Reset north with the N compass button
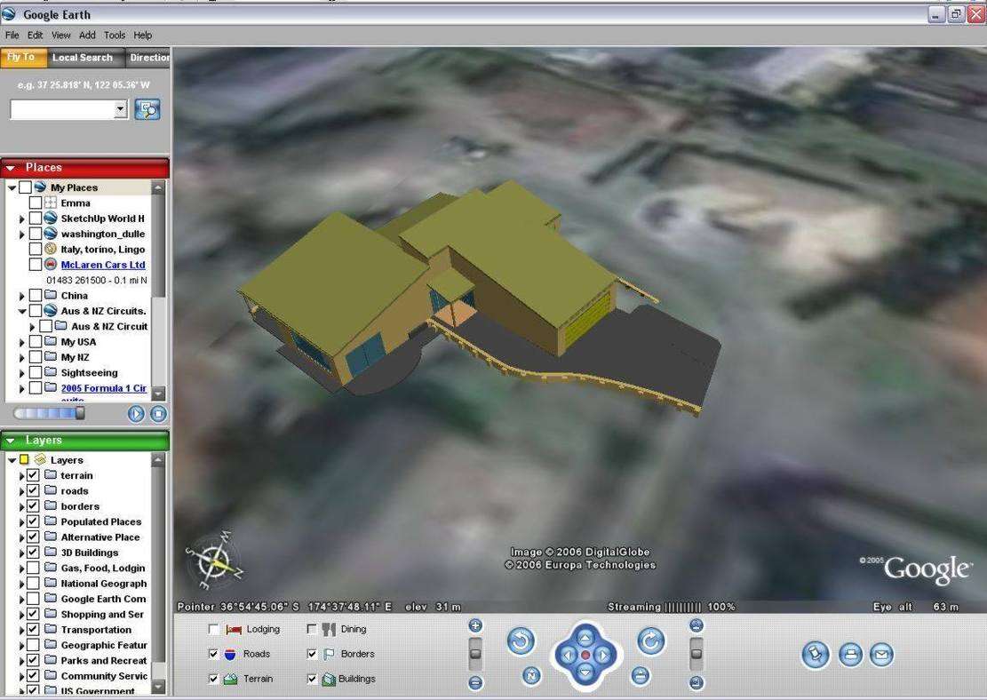This screenshot has width=987, height=700. point(531,676)
